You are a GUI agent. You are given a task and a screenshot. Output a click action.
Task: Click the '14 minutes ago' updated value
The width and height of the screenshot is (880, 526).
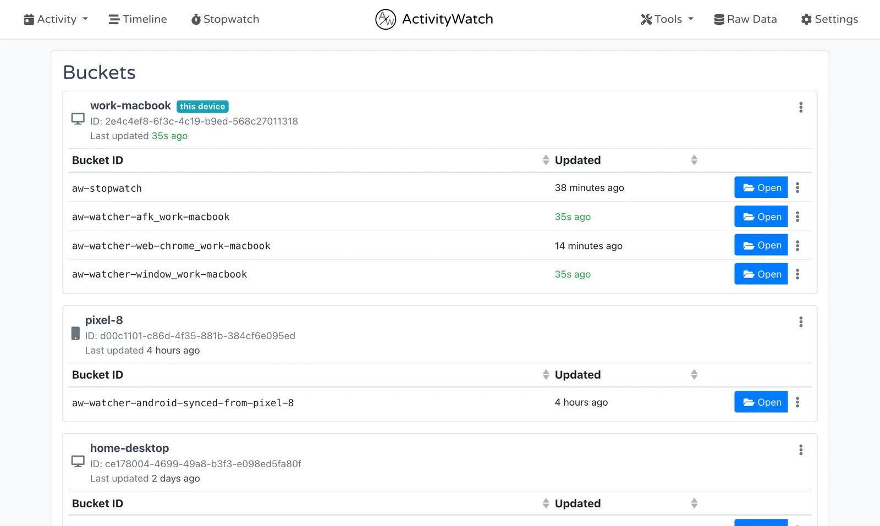pyautogui.click(x=588, y=246)
